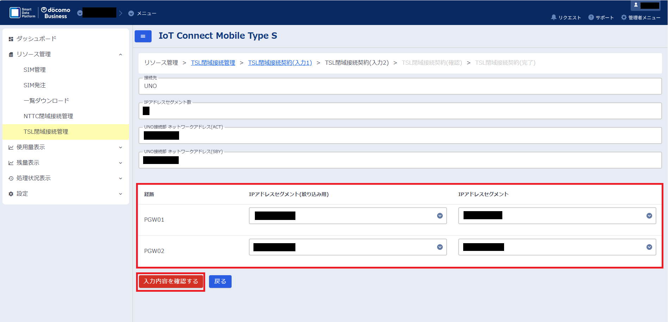The height and width of the screenshot is (322, 668).
Task: Select TSL閉域接続管理 in the sidebar
Action: (x=66, y=132)
